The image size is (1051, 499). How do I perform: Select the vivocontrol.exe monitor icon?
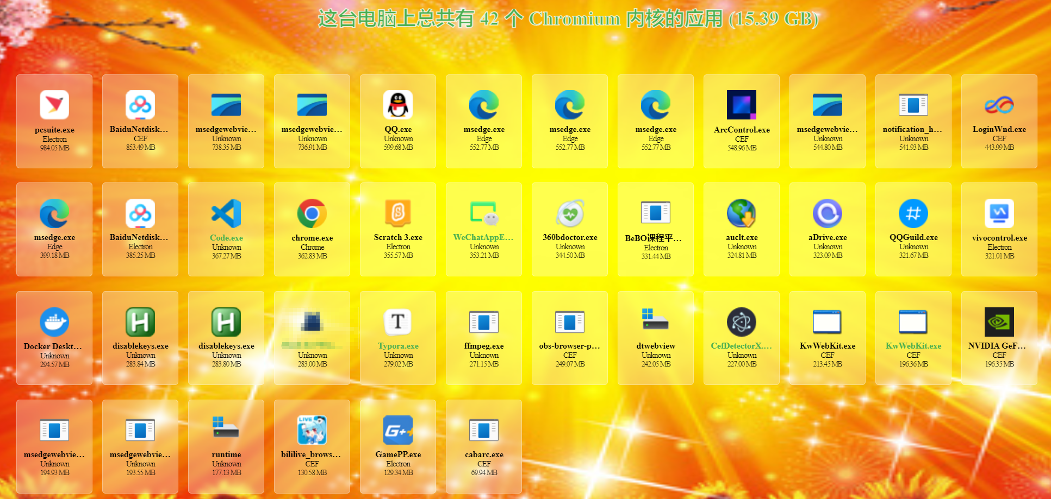pyautogui.click(x=999, y=213)
